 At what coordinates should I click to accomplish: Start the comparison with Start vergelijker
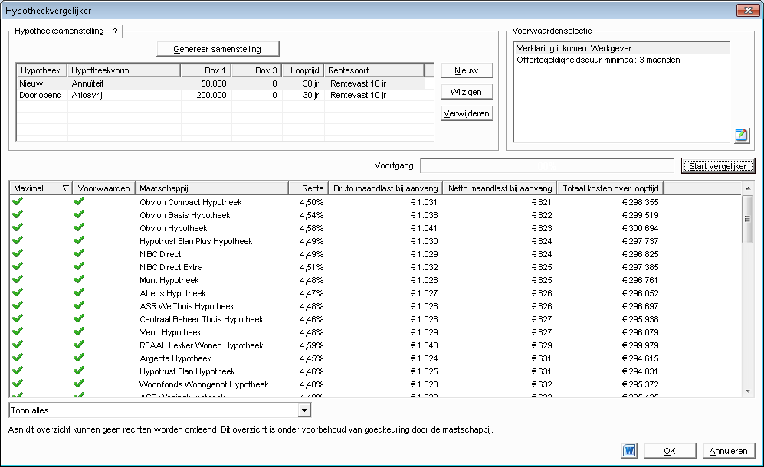[x=718, y=166]
